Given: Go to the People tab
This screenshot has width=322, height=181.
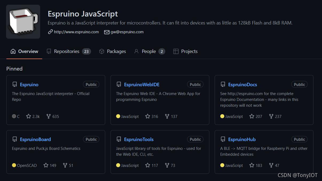Looking at the screenshot, I should [x=150, y=51].
